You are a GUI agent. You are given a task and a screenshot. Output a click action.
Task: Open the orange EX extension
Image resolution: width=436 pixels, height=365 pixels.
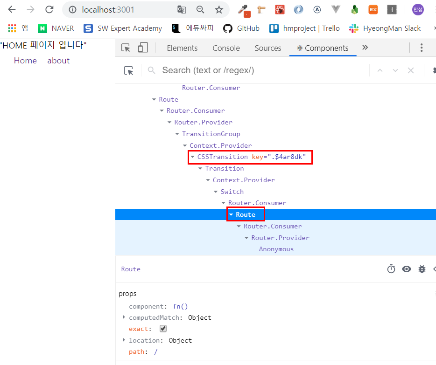point(373,10)
